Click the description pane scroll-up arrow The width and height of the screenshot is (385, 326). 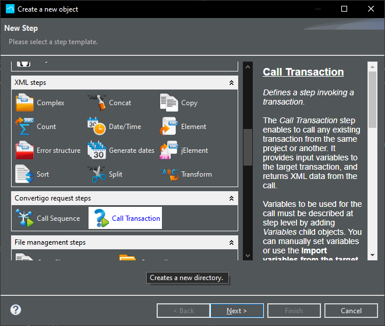373,67
